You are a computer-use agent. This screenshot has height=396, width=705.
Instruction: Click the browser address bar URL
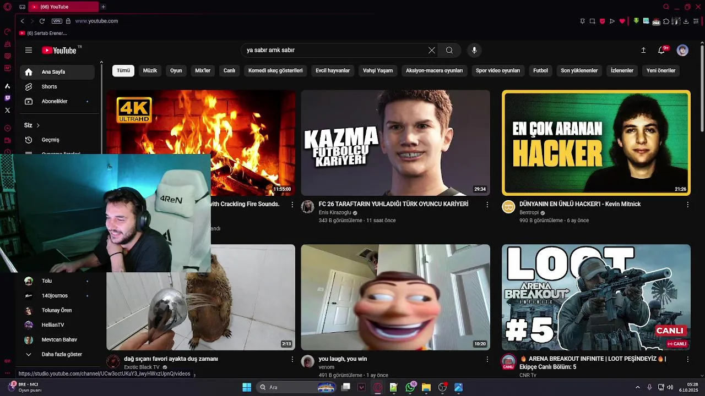[x=96, y=21]
